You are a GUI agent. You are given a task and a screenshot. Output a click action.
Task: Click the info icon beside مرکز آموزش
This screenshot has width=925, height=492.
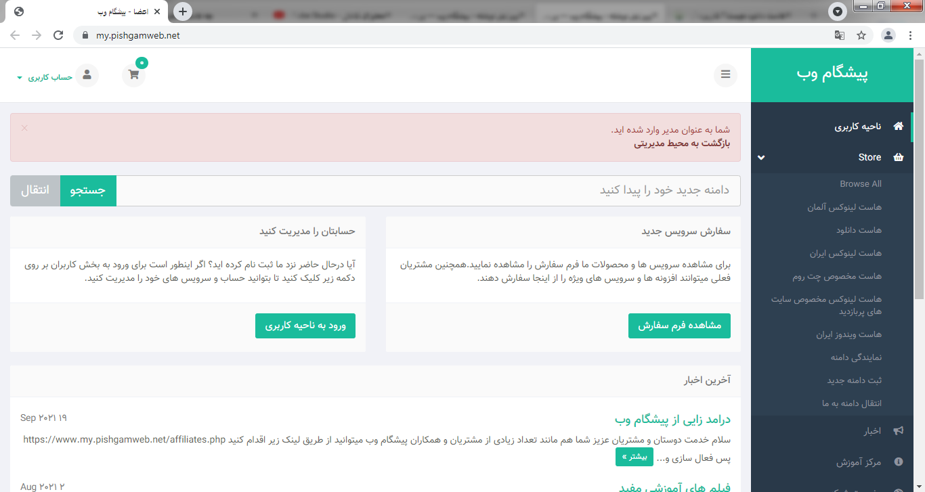tap(899, 462)
